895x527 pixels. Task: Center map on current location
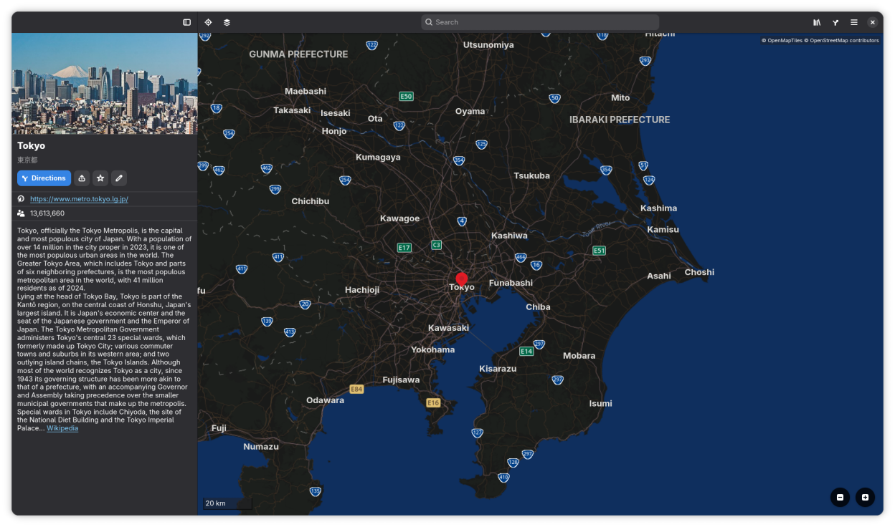pos(208,22)
